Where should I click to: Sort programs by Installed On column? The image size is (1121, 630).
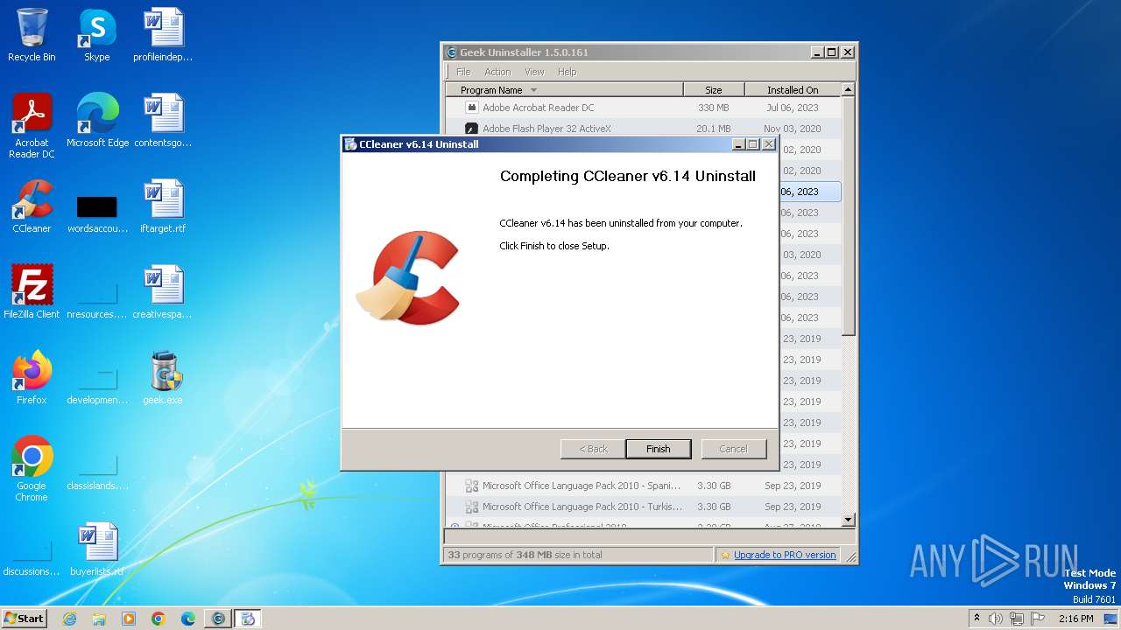[793, 90]
